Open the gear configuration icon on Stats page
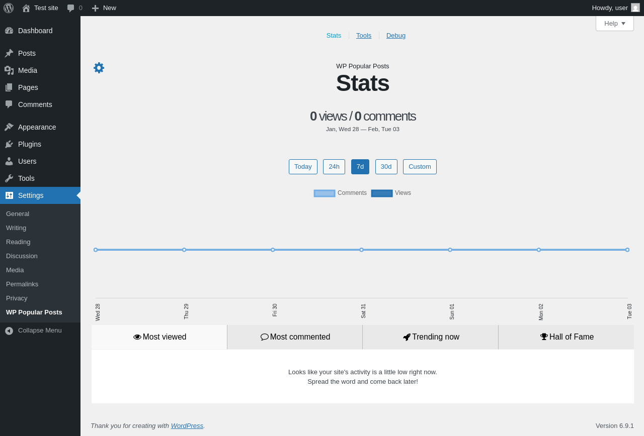This screenshot has height=436, width=644. point(99,68)
